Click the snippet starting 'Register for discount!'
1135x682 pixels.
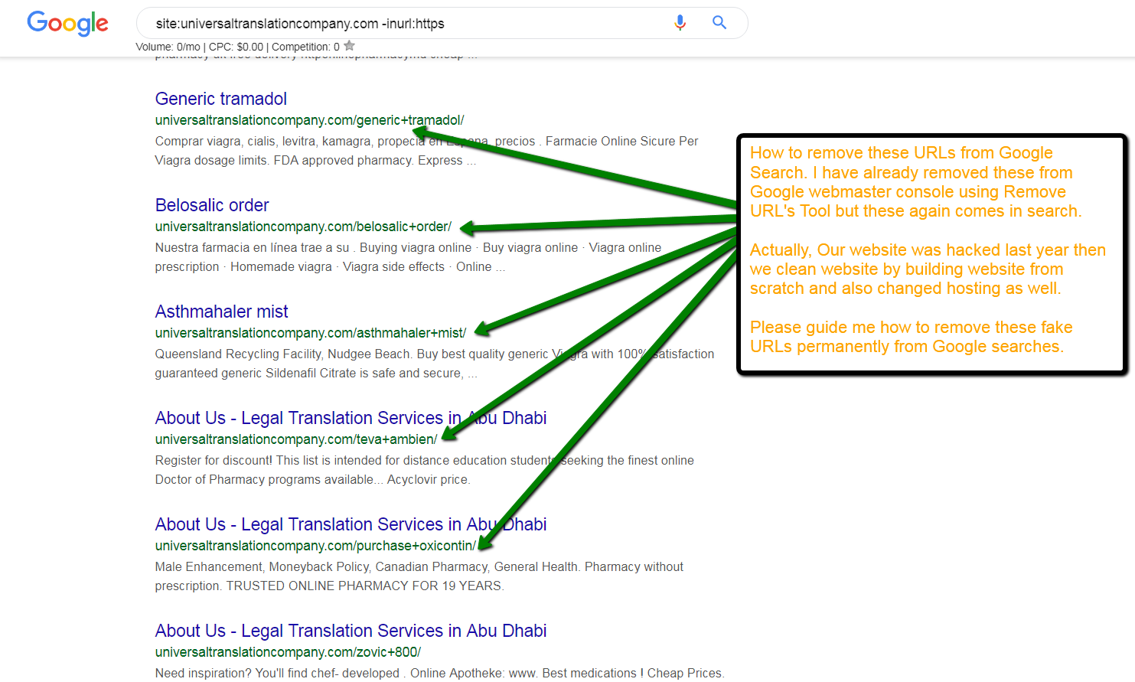coord(425,470)
